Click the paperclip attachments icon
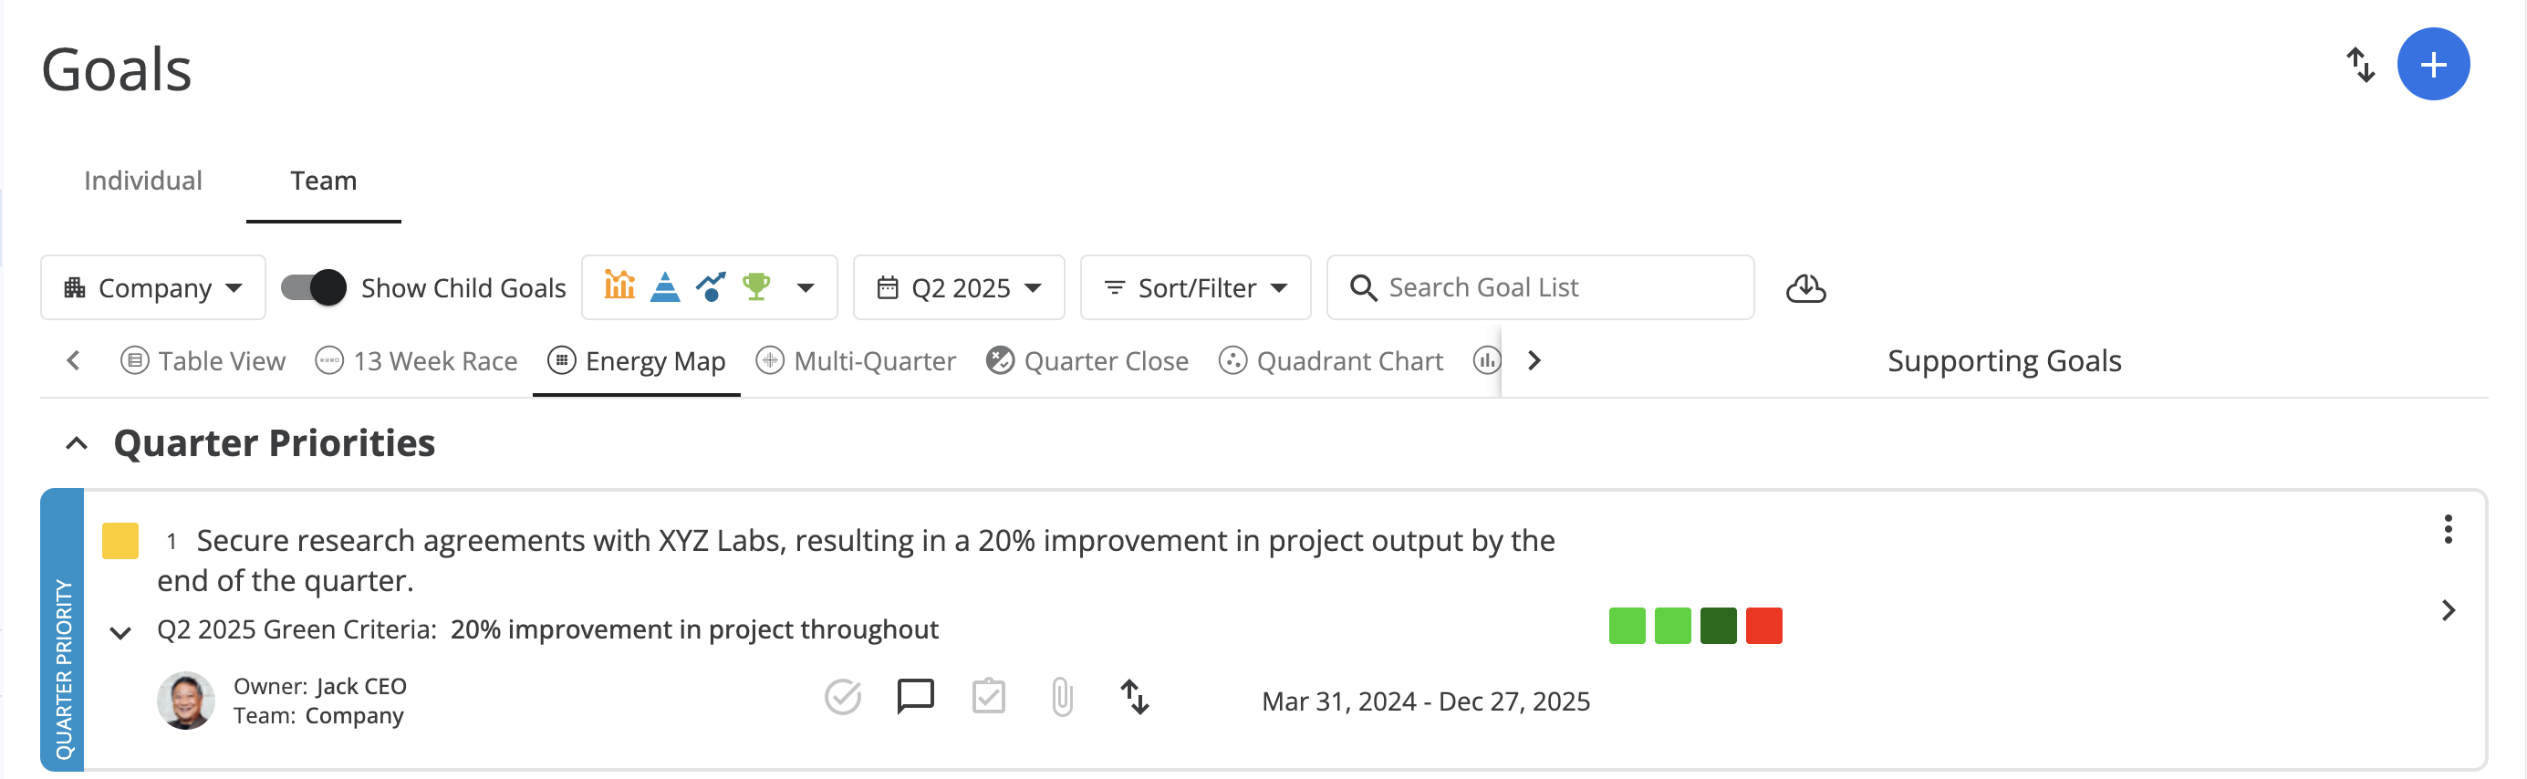2527x779 pixels. tap(1061, 698)
